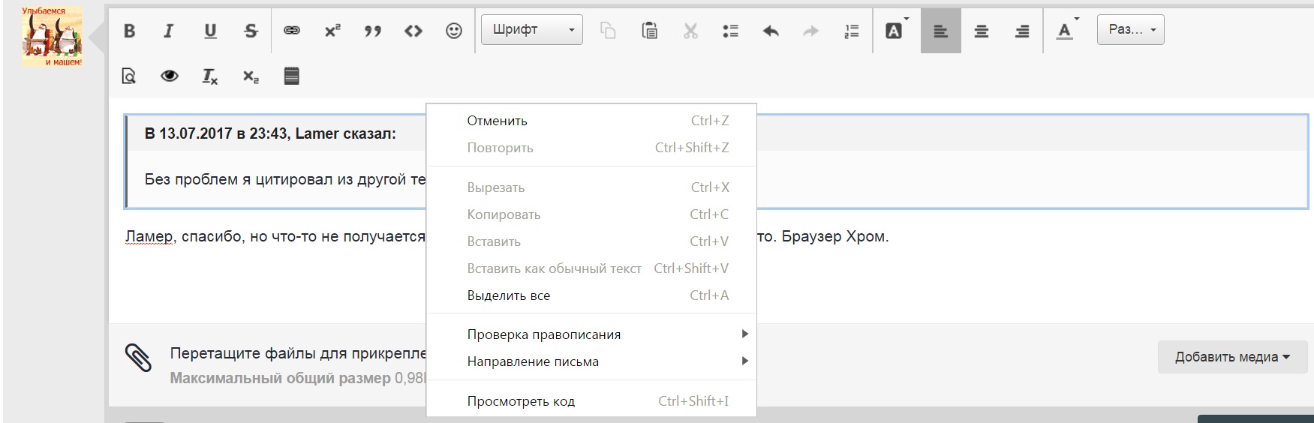Expand the Добавить медиа dropdown
Image resolution: width=1314 pixels, height=423 pixels.
point(1231,357)
